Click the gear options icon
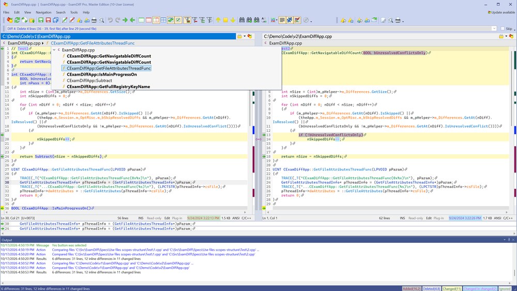The image size is (517, 291). [306, 20]
